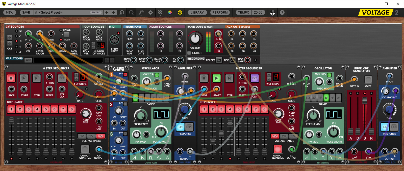The height and width of the screenshot is (171, 404).
Task: Click the purple EXT button on second sequencer
Action: pos(255,78)
